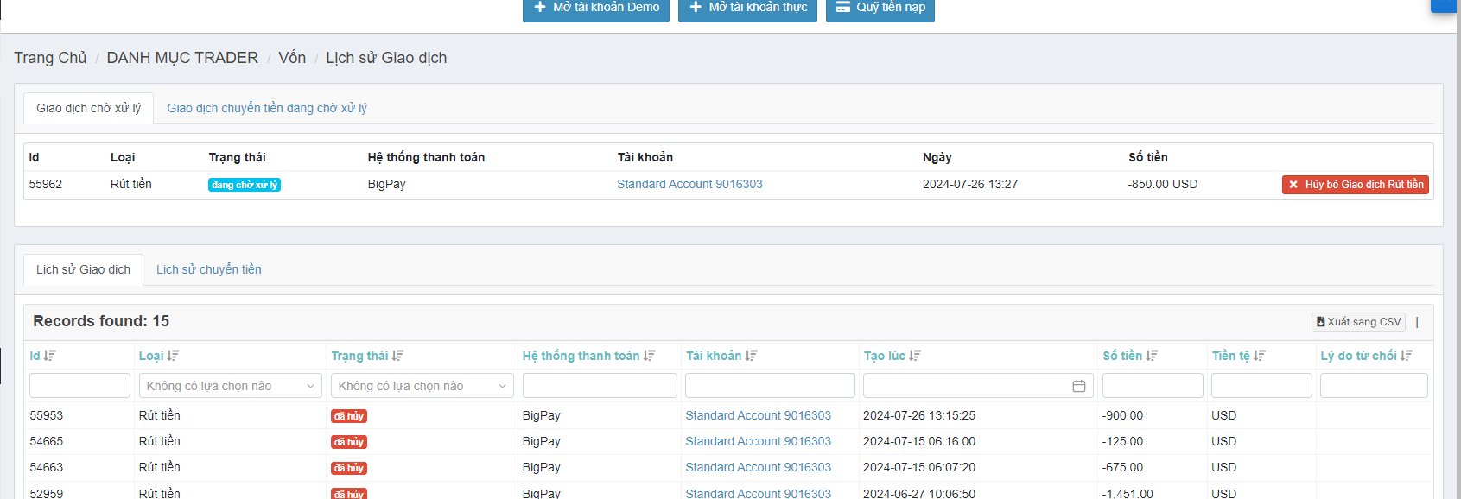The height and width of the screenshot is (499, 1461).
Task: Sort by Trạng thái column icon
Action: pos(397,356)
